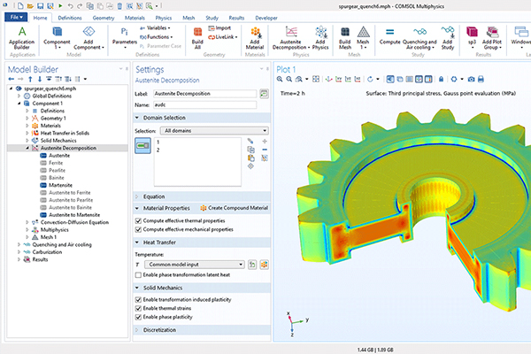531x354 pixels.
Task: Expand the Equation section
Action: pyautogui.click(x=153, y=196)
